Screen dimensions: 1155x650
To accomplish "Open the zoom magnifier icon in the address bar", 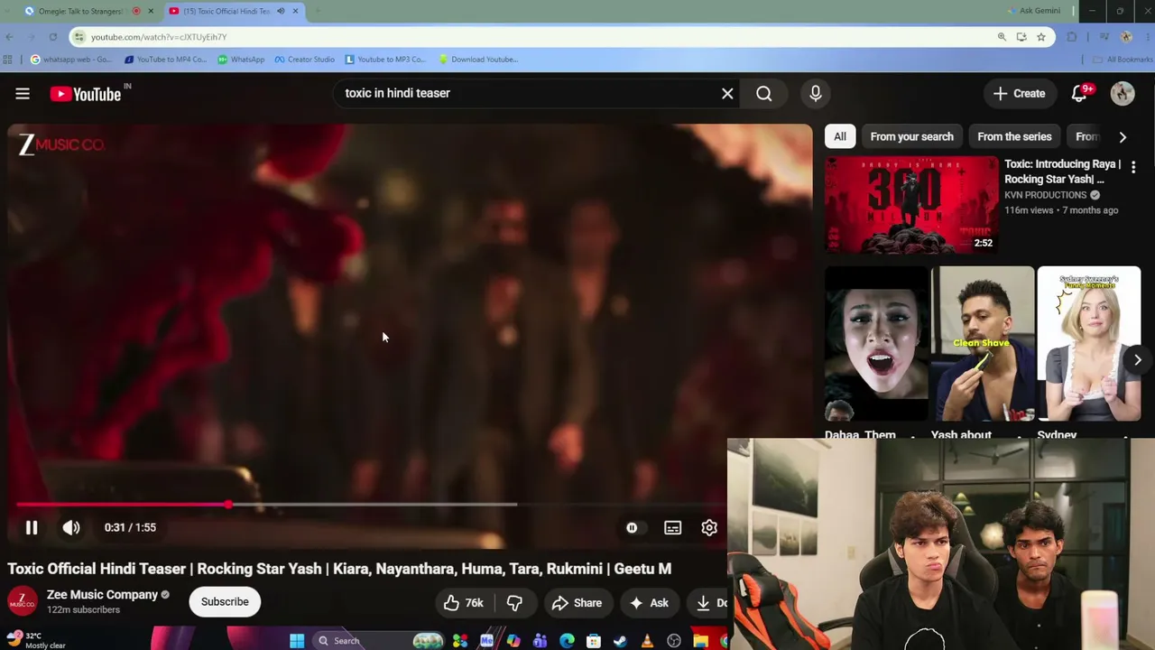I will click(x=1002, y=37).
